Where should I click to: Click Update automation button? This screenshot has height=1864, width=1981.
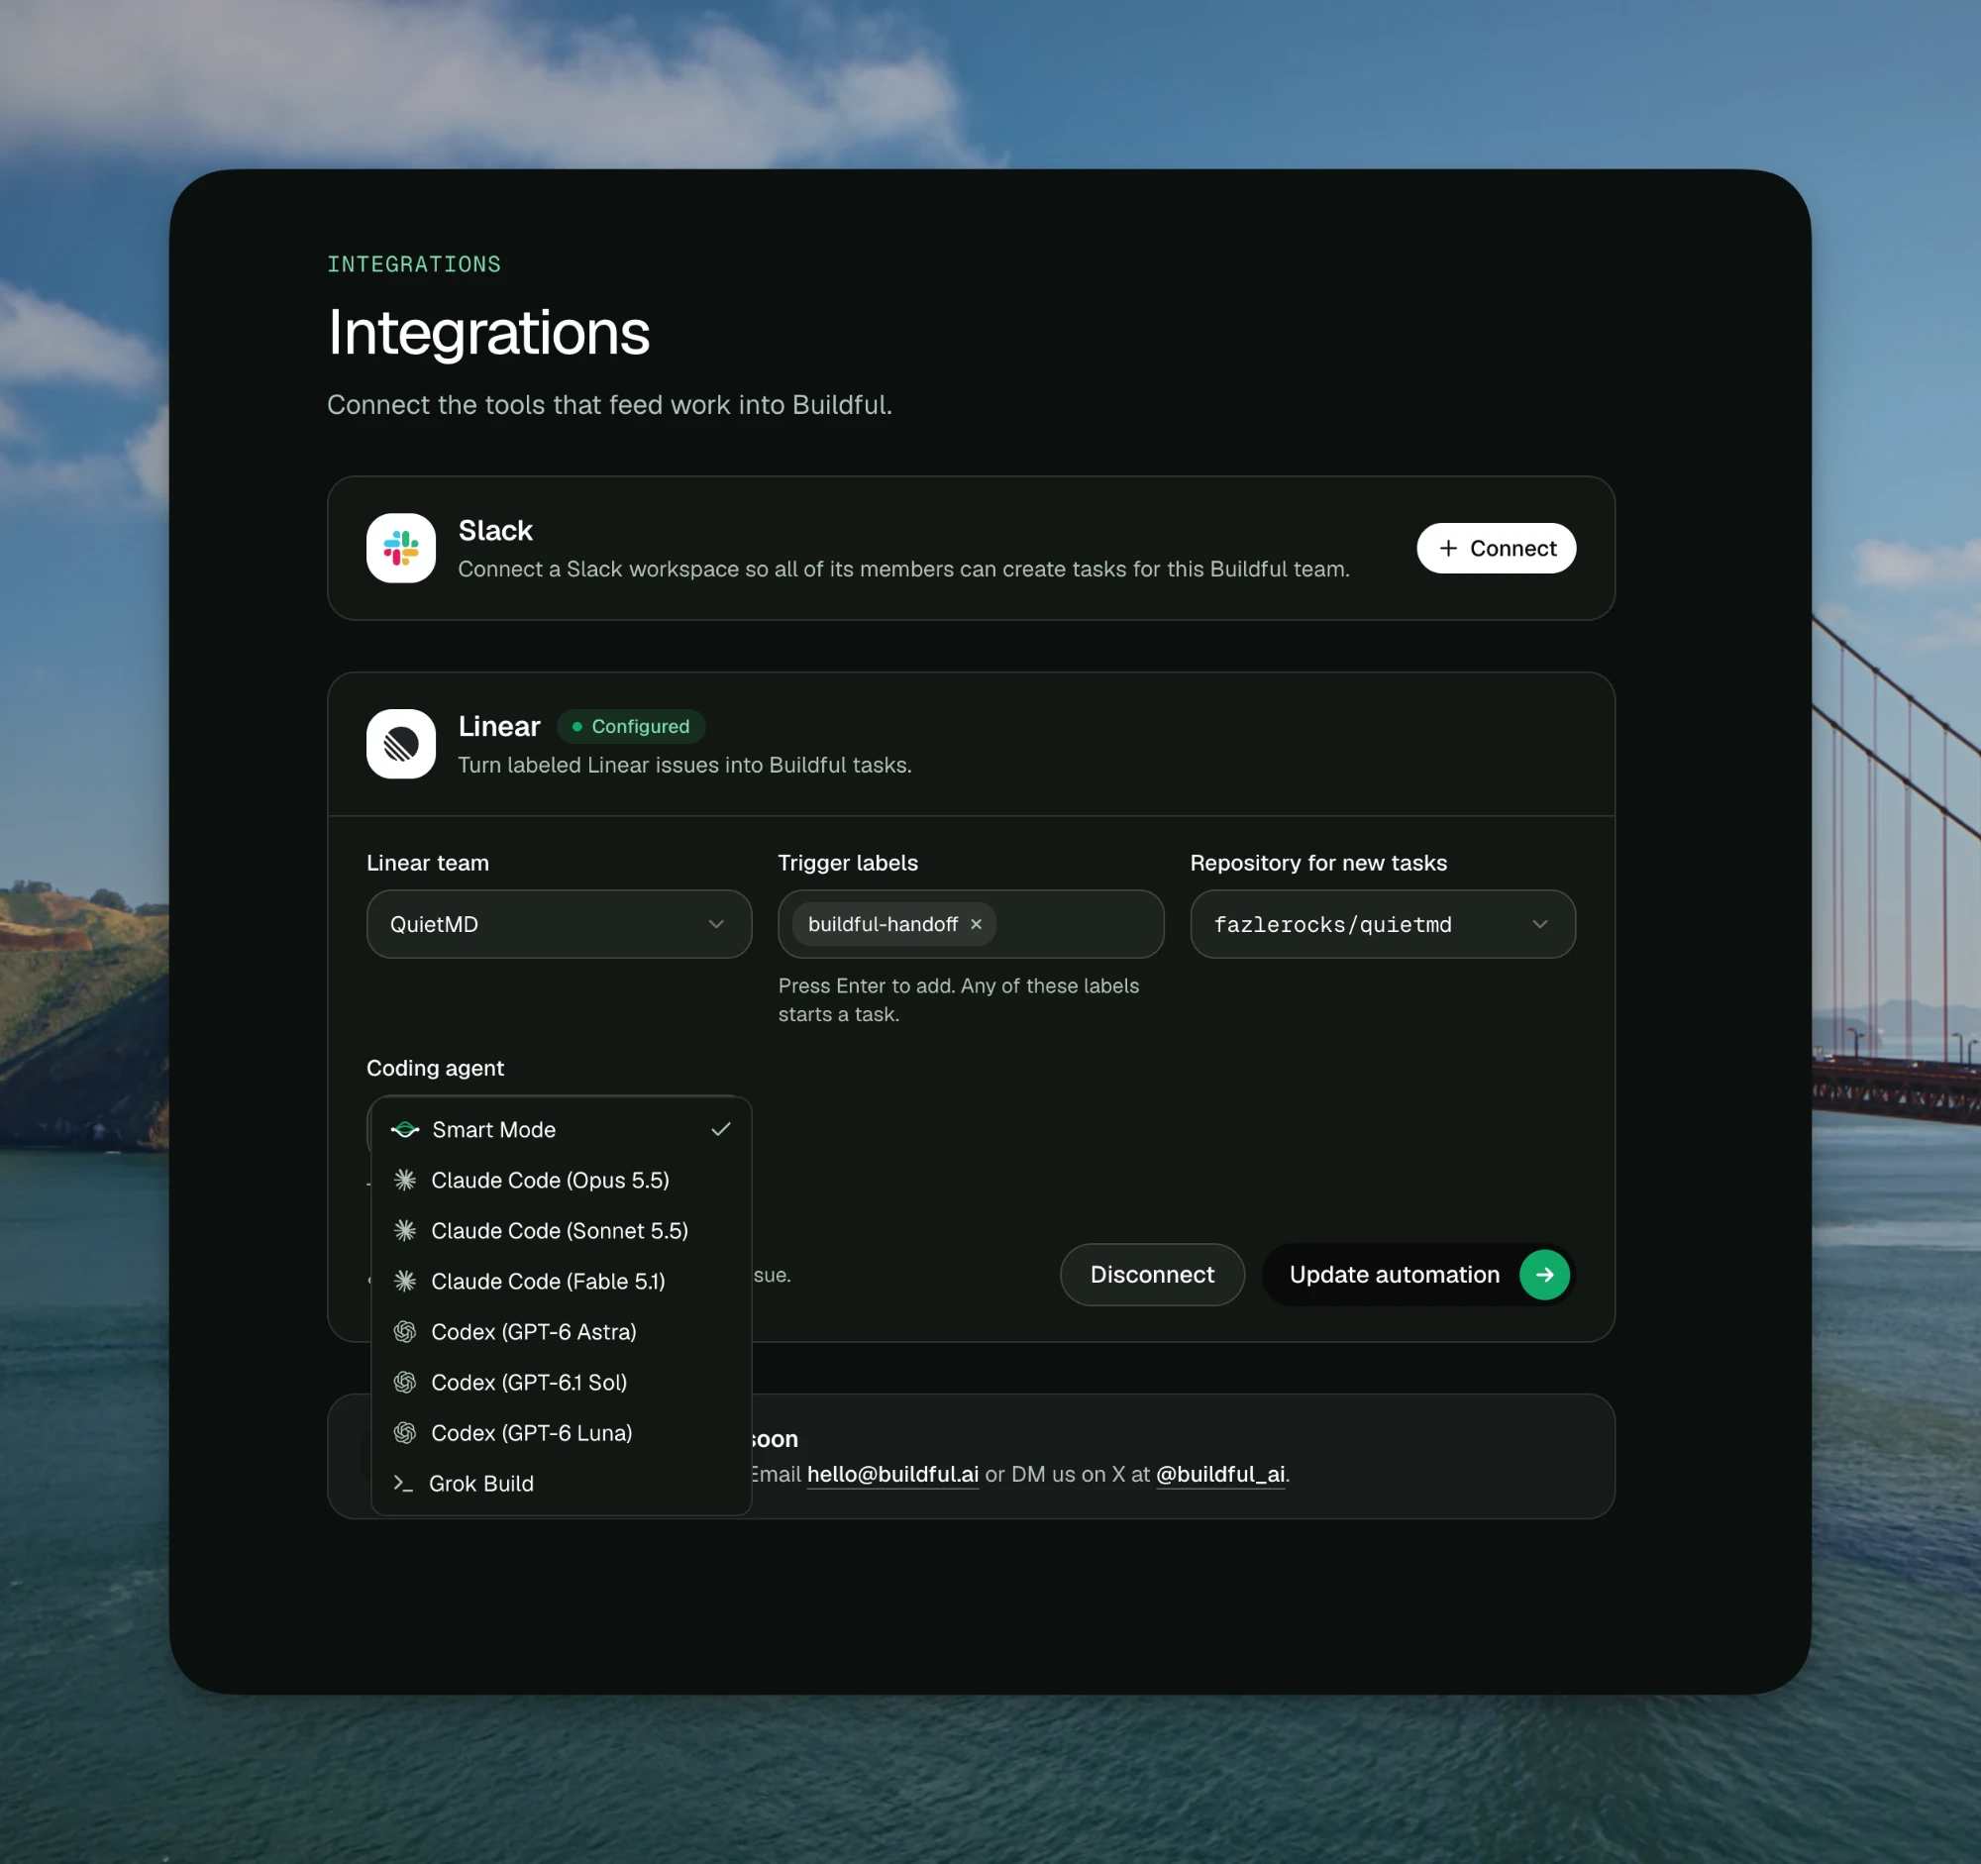click(x=1418, y=1275)
